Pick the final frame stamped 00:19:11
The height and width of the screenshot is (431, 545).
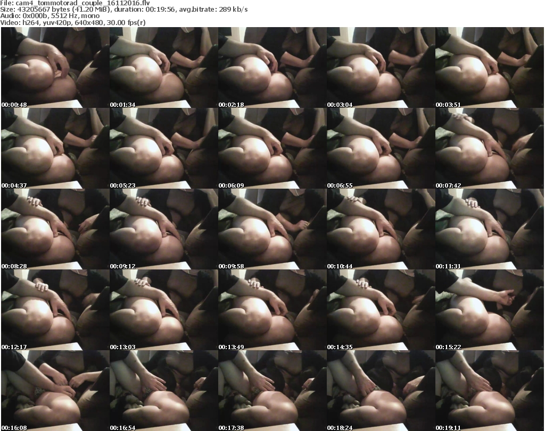490,391
